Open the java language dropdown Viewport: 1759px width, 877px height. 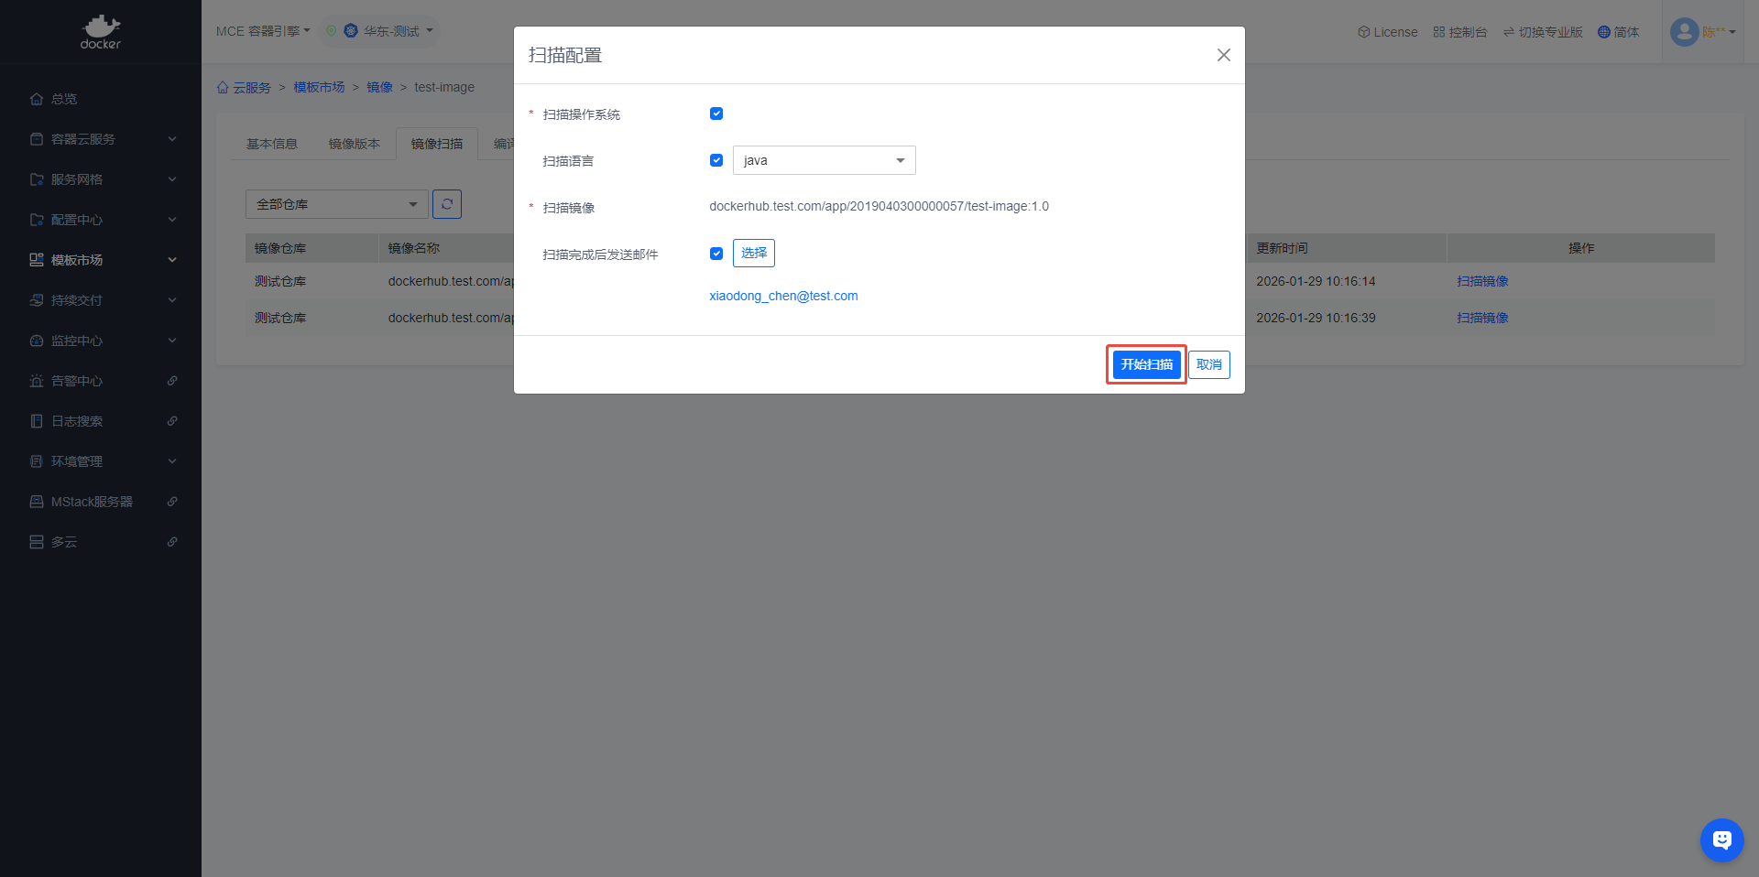(x=824, y=160)
